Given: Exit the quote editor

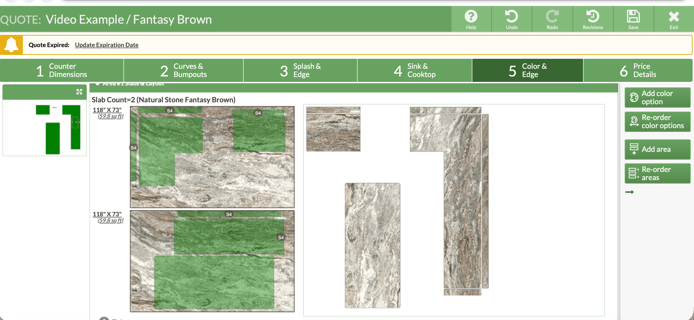Looking at the screenshot, I should 674,19.
